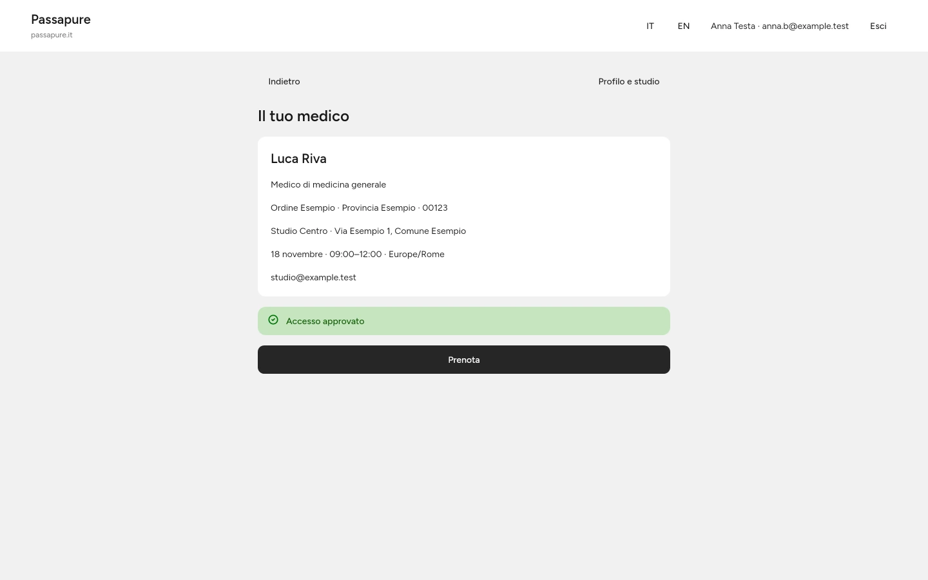Click the studio@example.test email
928x580 pixels.
[313, 277]
